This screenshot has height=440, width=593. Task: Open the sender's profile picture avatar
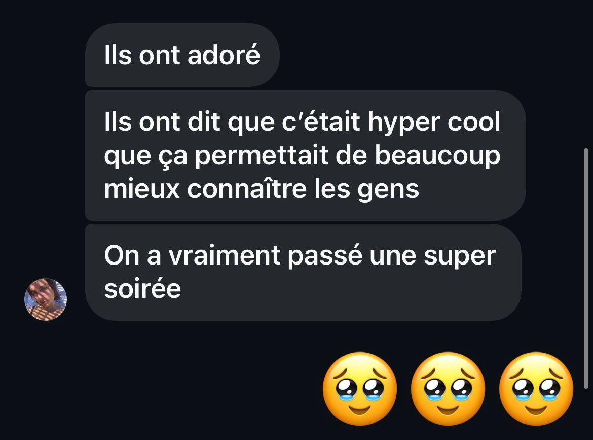click(x=46, y=299)
